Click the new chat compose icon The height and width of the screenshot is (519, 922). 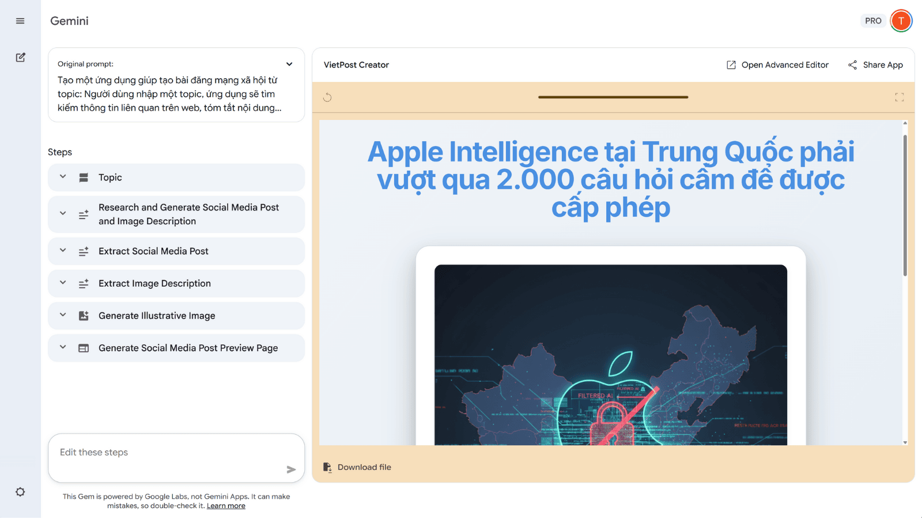(x=20, y=57)
